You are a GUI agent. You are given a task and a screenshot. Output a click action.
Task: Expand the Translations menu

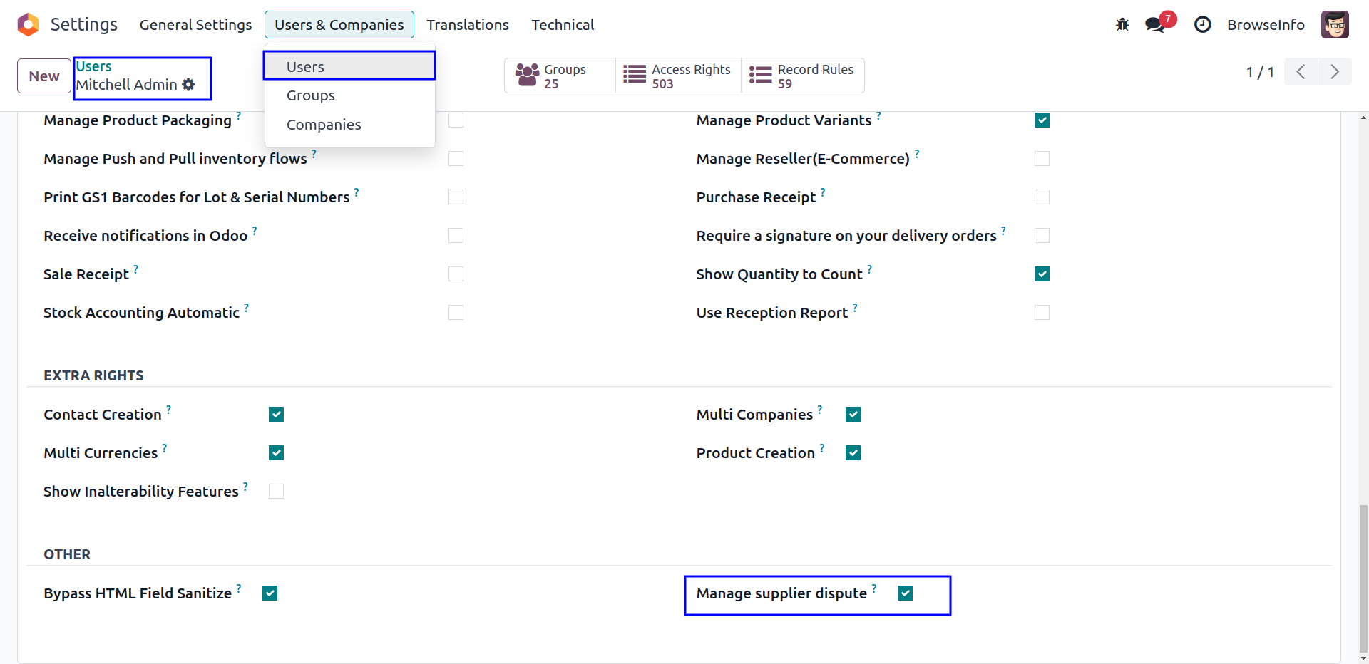point(467,25)
